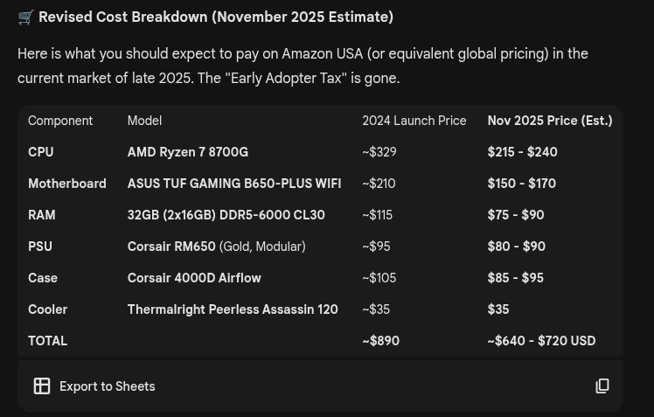Click the shopping cart emoji in heading
The width and height of the screenshot is (654, 417).
click(26, 17)
